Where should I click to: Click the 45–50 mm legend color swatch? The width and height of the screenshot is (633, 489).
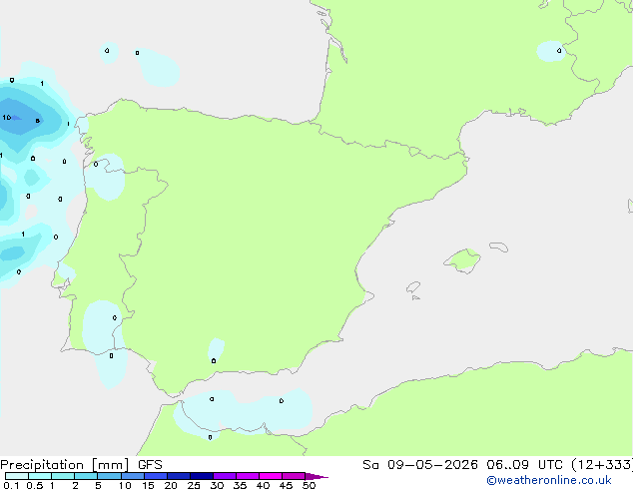[x=294, y=476]
